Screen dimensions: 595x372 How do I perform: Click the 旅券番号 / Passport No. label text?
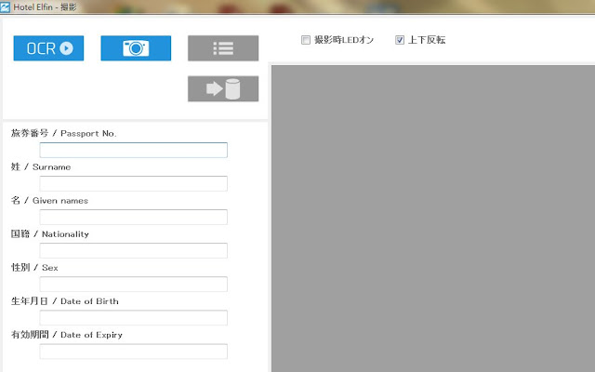pos(64,133)
